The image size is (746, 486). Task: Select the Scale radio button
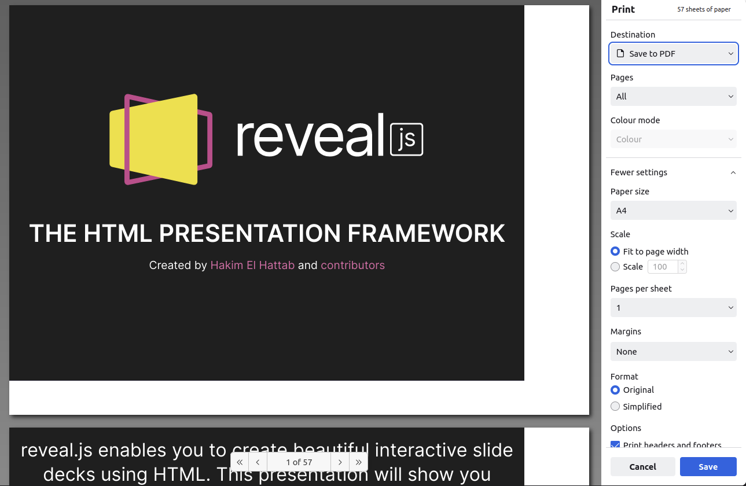coord(615,267)
